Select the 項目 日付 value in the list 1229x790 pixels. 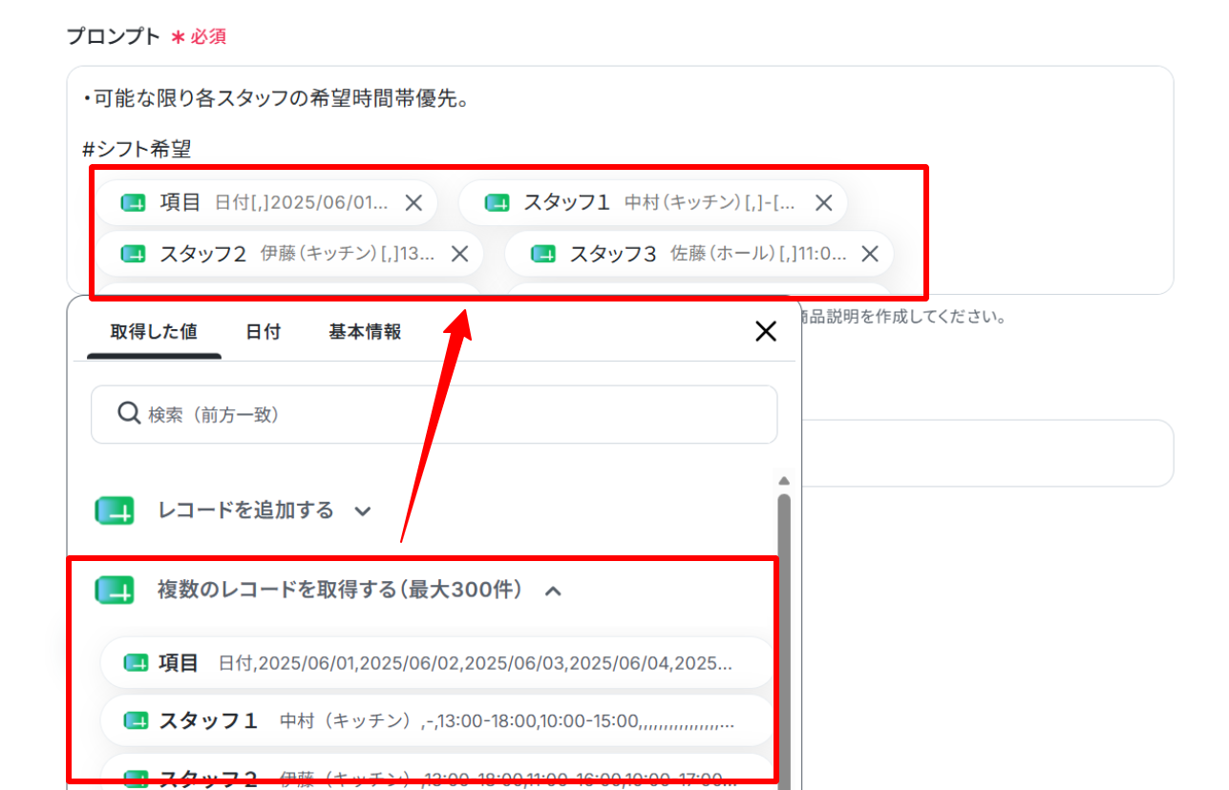point(435,663)
